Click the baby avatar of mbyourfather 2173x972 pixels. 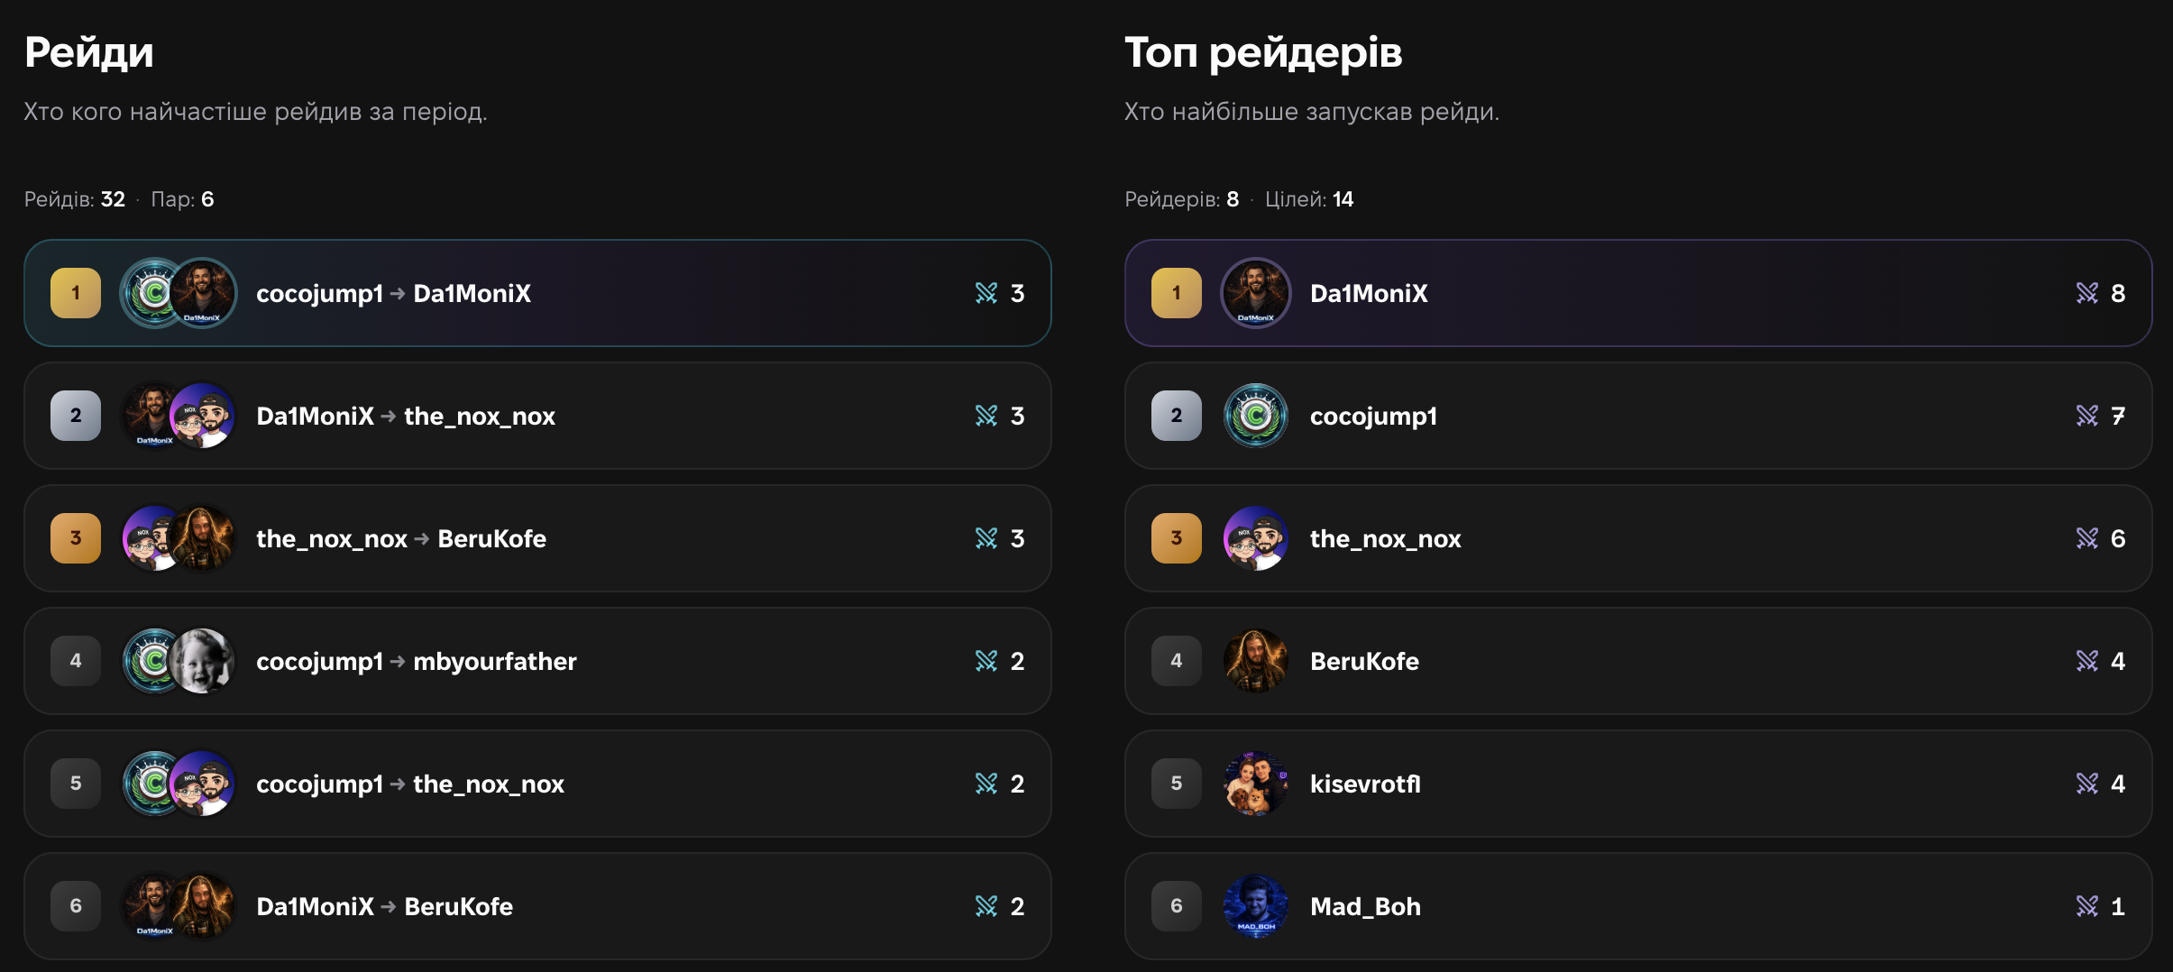pyautogui.click(x=203, y=661)
